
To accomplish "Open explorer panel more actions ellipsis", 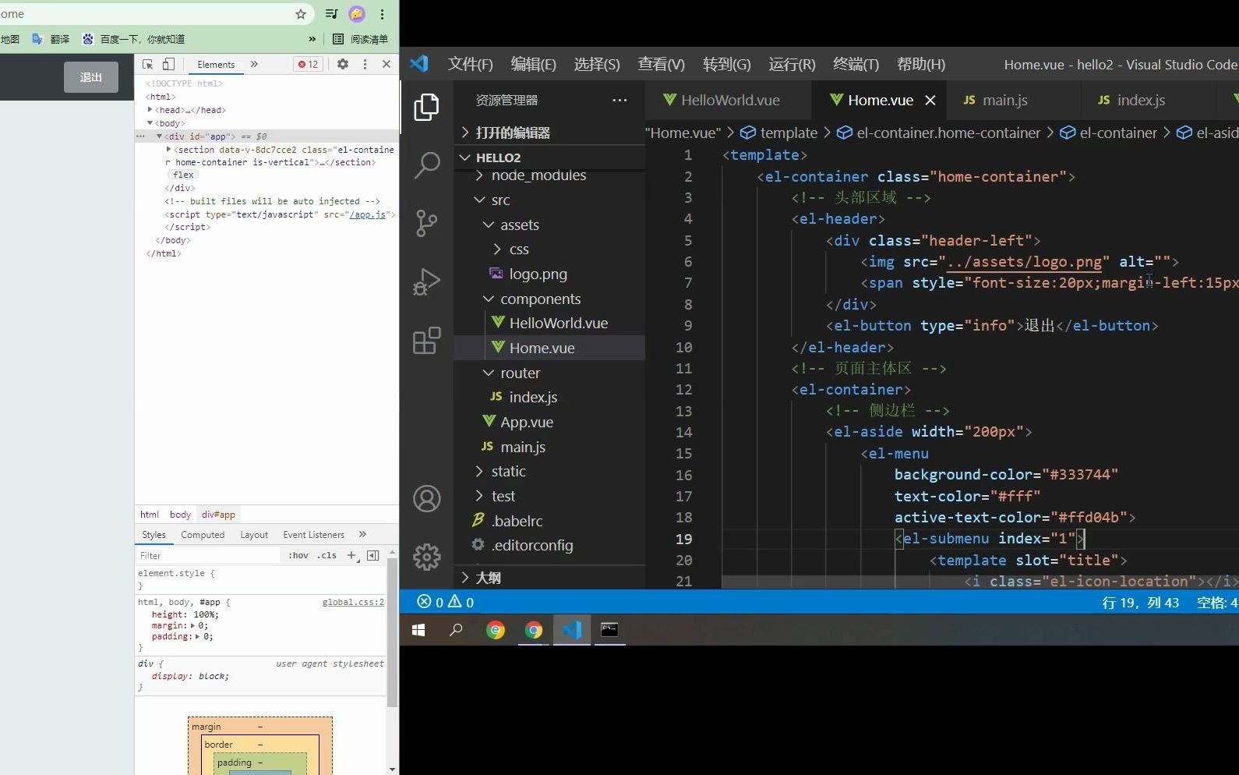I will coord(619,100).
